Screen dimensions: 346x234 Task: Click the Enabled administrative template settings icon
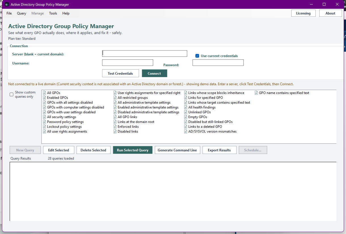click(115, 107)
